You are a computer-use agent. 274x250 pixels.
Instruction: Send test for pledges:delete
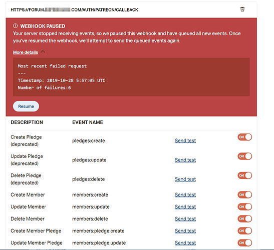185,179
